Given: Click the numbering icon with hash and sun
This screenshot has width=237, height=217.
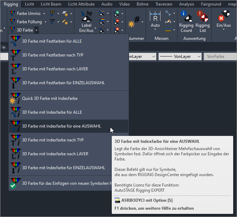Looking at the screenshot, I should pos(134,22).
